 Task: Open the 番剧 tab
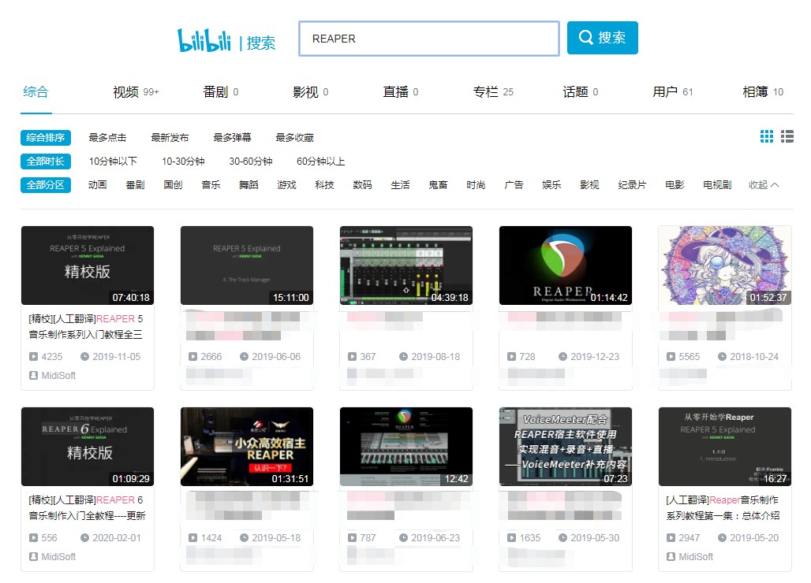(x=221, y=92)
